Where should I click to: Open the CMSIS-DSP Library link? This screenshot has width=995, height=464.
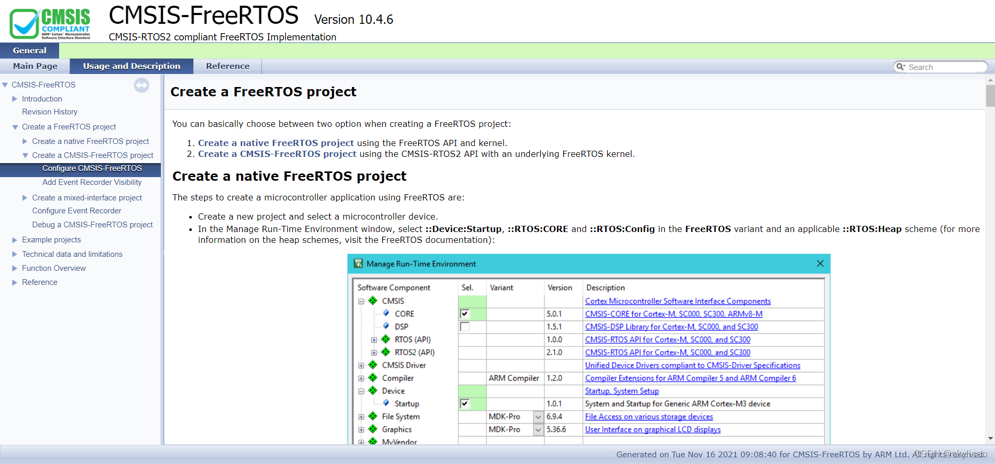(x=671, y=327)
